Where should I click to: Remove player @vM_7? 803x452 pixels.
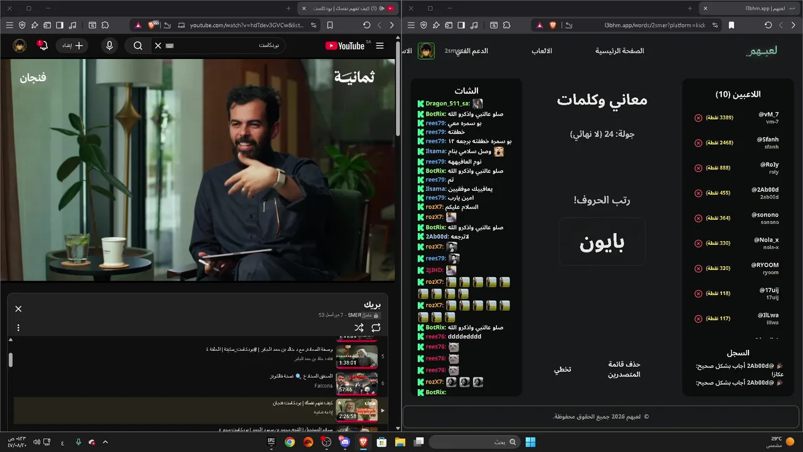coord(698,117)
